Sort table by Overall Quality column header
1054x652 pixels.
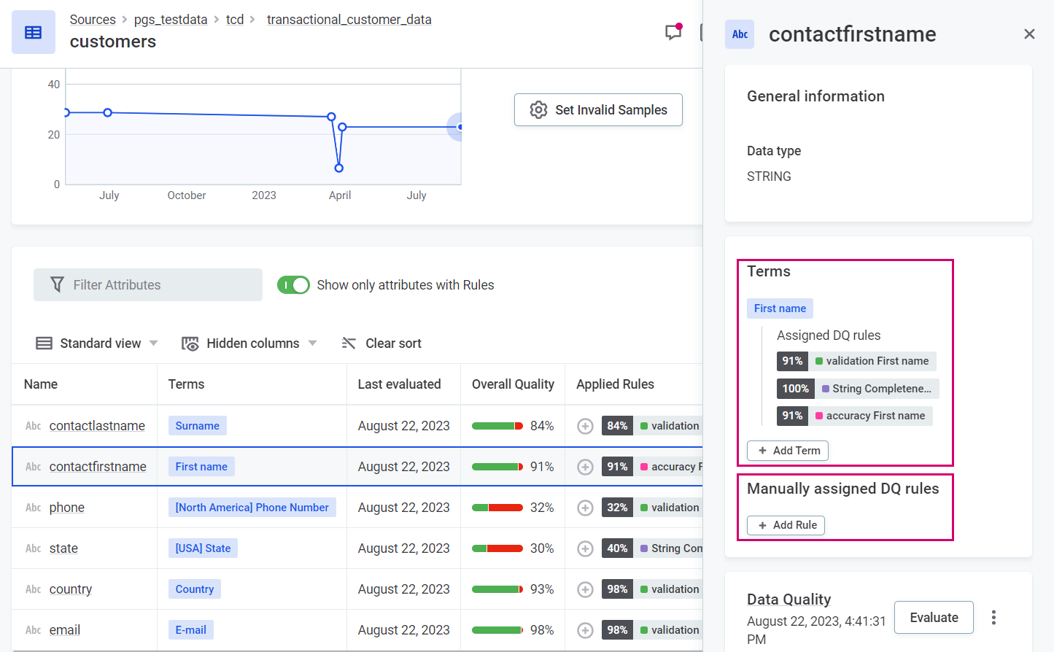(x=513, y=384)
